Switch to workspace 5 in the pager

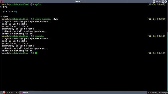pos(11,93)
